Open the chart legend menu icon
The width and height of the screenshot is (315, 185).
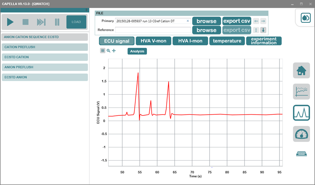[x=103, y=51]
